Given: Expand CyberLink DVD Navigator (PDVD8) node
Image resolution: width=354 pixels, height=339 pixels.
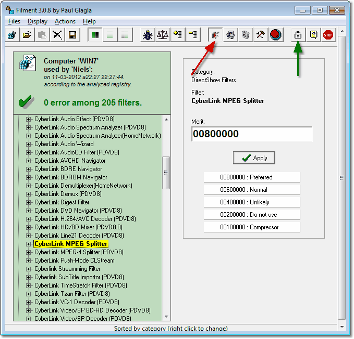Looking at the screenshot, I should coord(28,211).
